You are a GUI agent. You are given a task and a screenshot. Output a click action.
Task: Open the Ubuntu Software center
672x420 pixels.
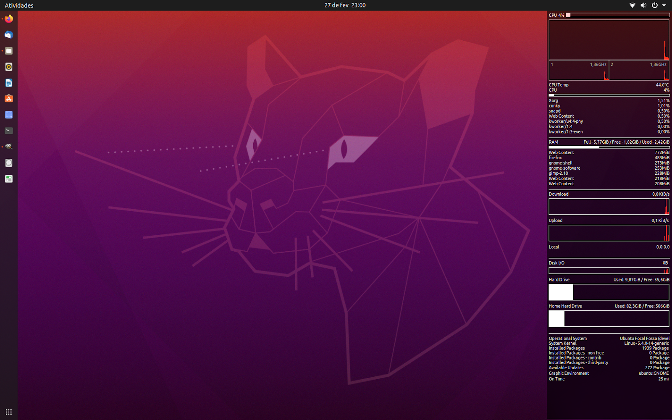tap(8, 99)
